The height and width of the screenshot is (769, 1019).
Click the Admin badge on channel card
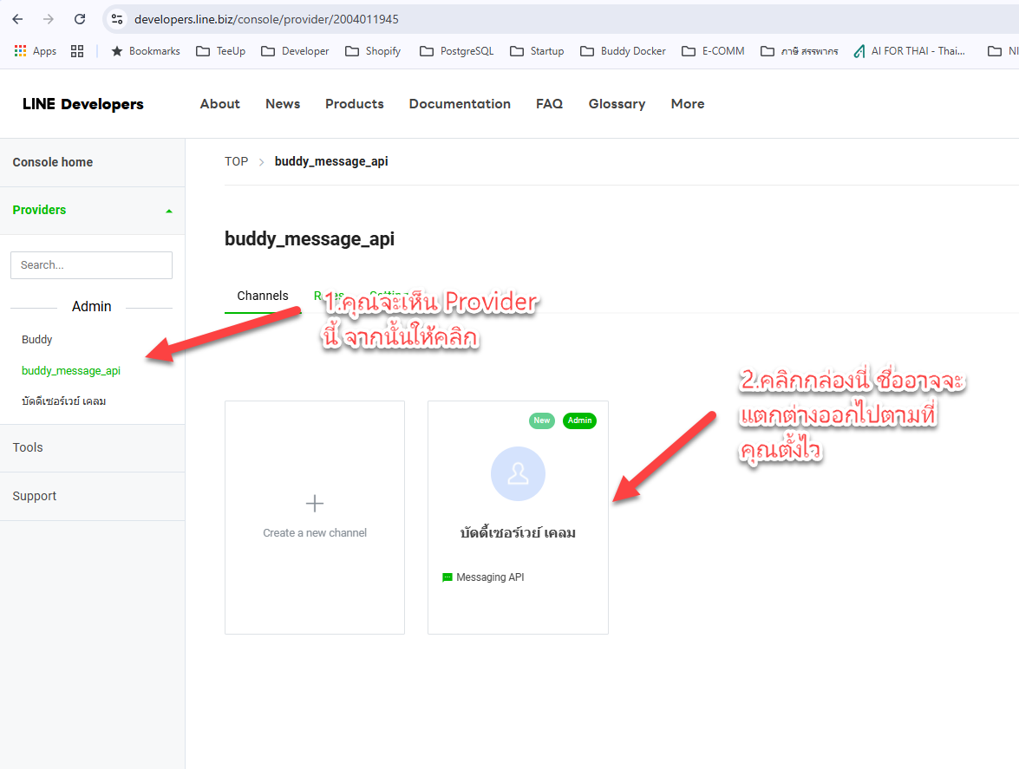579,420
